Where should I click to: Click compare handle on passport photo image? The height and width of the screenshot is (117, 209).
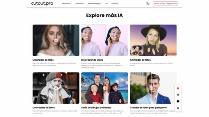(x=151, y=88)
